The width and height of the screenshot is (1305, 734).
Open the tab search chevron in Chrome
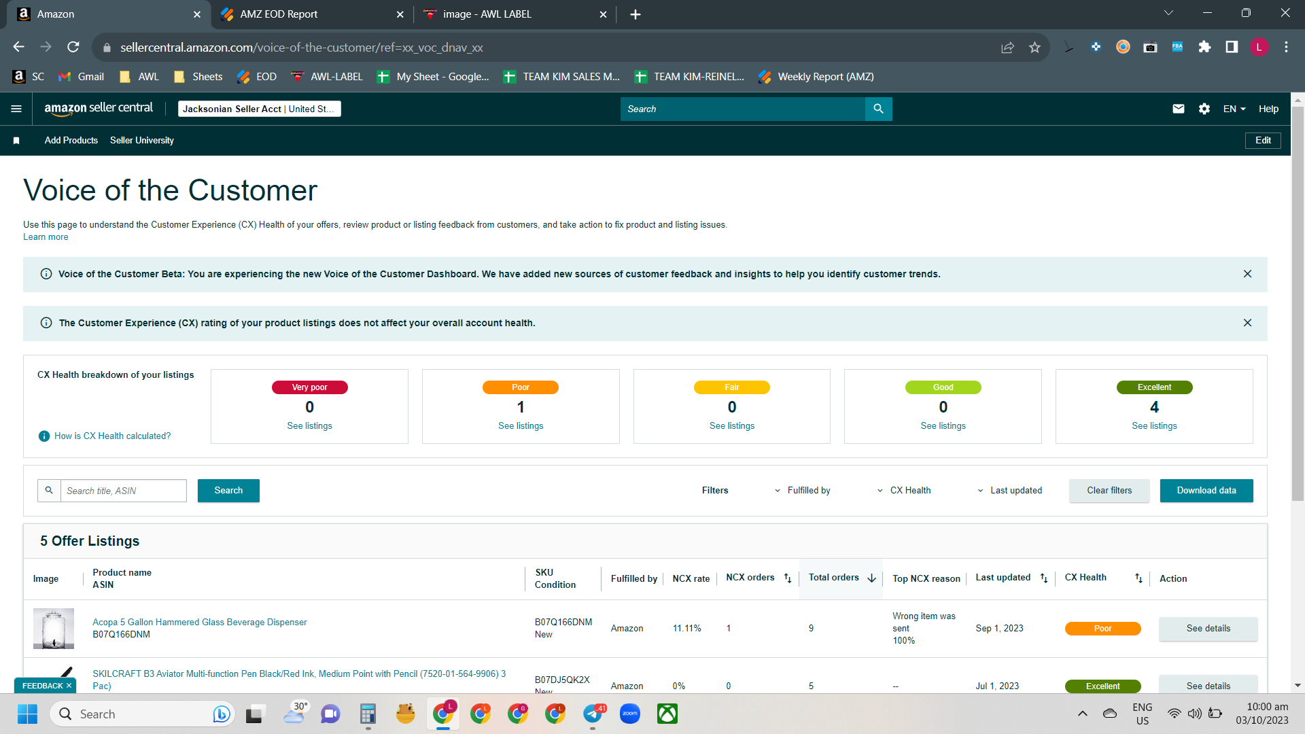[1169, 13]
